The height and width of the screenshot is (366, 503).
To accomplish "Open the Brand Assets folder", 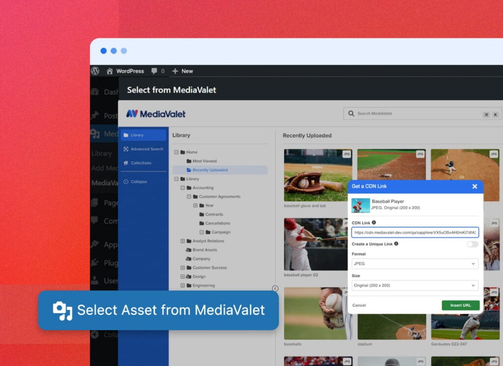I will (x=201, y=250).
